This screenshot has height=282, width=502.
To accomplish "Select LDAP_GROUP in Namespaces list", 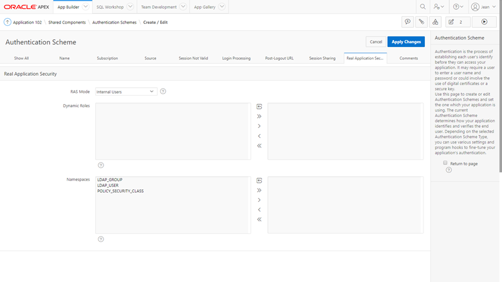I will tap(110, 180).
